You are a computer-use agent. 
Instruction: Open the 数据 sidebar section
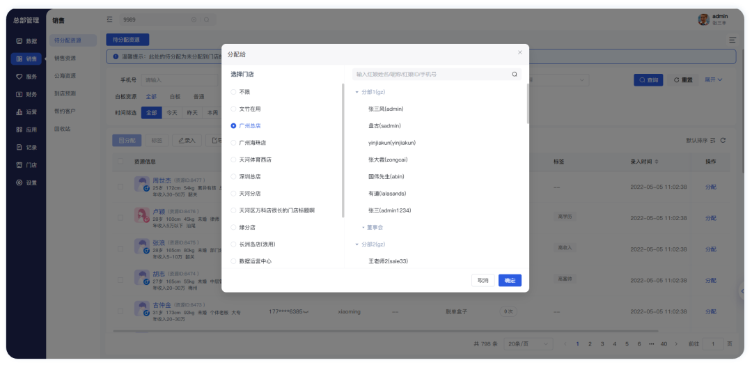[26, 41]
